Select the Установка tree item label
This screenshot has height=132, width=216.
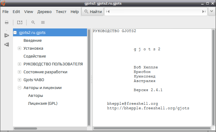coord(33,48)
